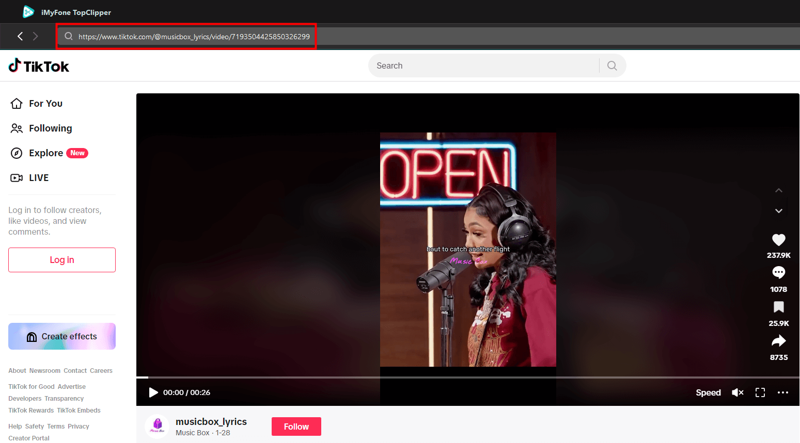The width and height of the screenshot is (800, 443).
Task: Open the Following feed
Action: point(41,128)
